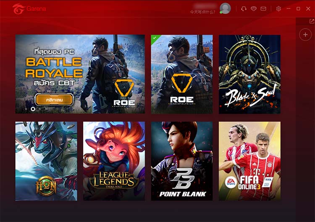Click the status message text field
Viewport: 315px width, 222px height.
[202, 12]
